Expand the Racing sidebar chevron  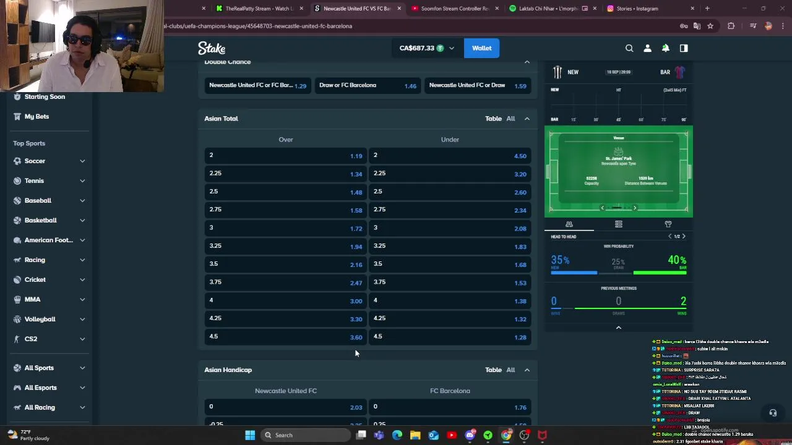click(x=82, y=260)
